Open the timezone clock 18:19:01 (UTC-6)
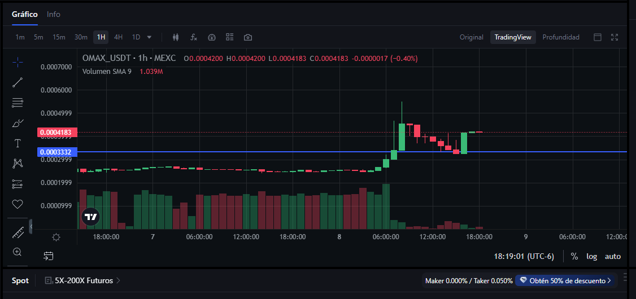Image resolution: width=636 pixels, height=299 pixels. [x=524, y=257]
